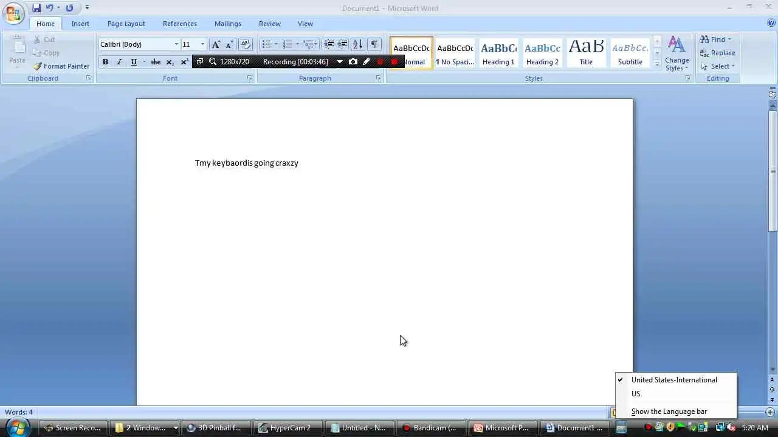Open Word Help icon
Viewport: 778px width, 437px height.
771,23
